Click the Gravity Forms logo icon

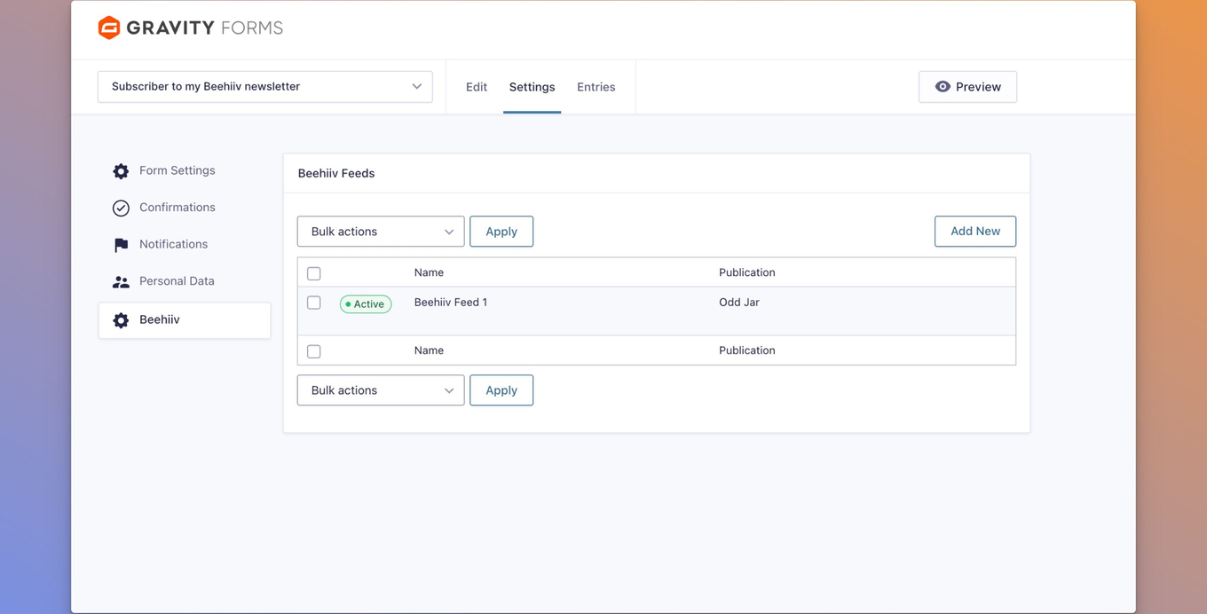coord(109,28)
